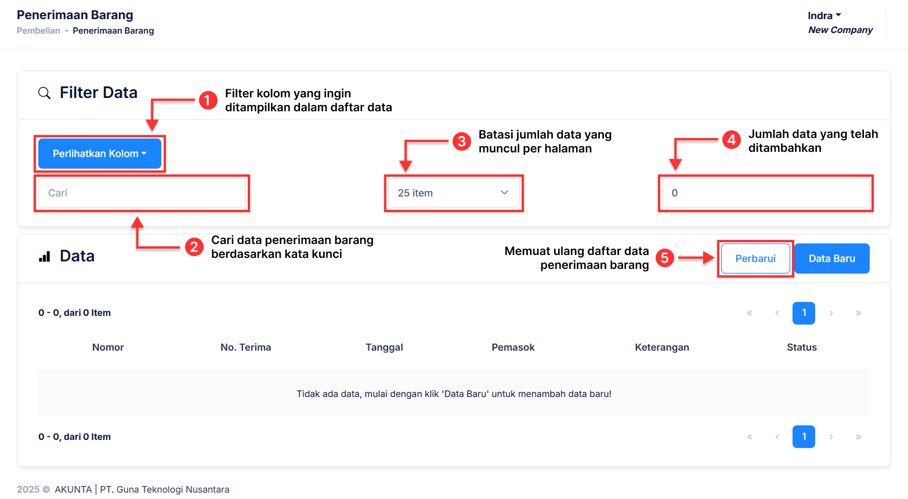Screen dimensions: 908x499
Task: Click the Data bar chart icon
Action: pos(45,257)
